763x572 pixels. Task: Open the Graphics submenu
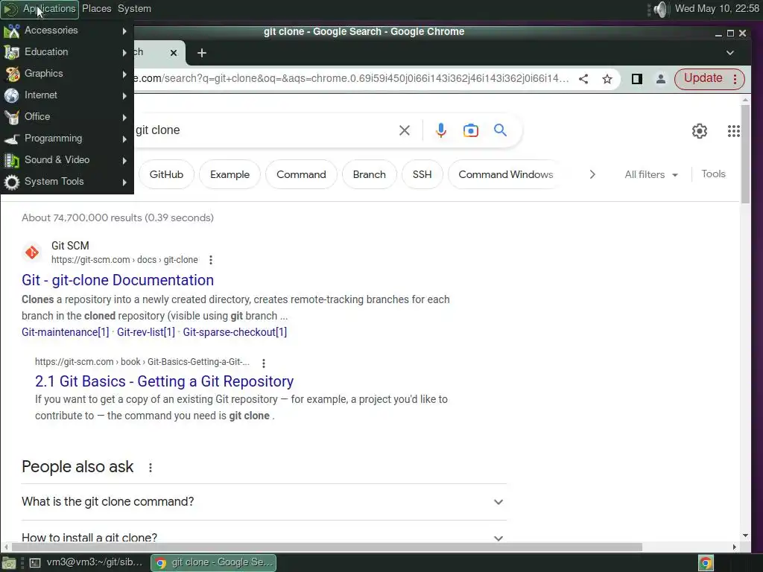point(66,74)
